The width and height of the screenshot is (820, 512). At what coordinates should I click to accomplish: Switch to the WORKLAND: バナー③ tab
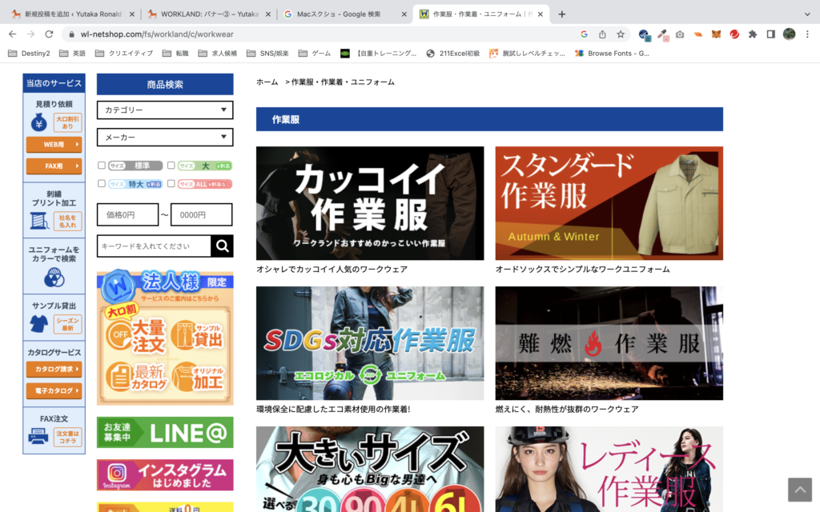209,14
